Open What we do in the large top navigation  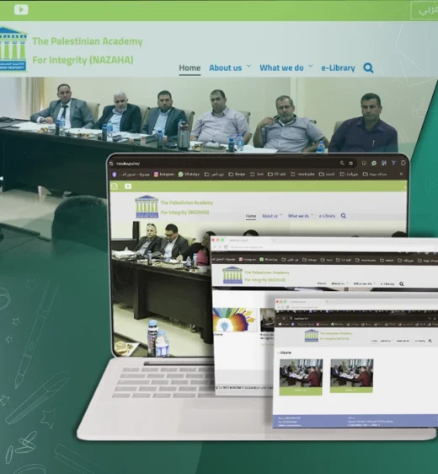(281, 68)
